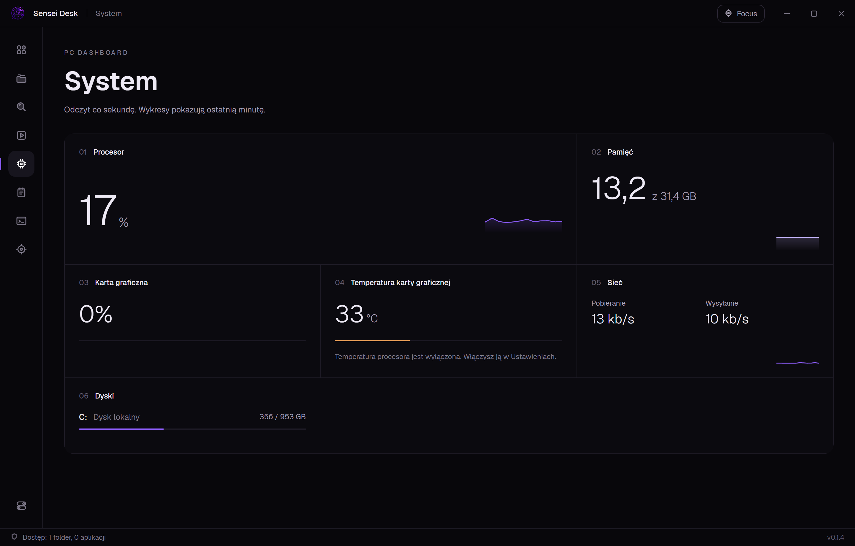
Task: Select the System chip icon in sidebar
Action: 21,164
